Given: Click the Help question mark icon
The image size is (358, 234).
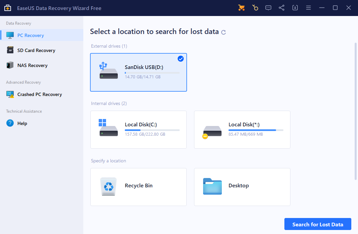Looking at the screenshot, I should [10, 123].
